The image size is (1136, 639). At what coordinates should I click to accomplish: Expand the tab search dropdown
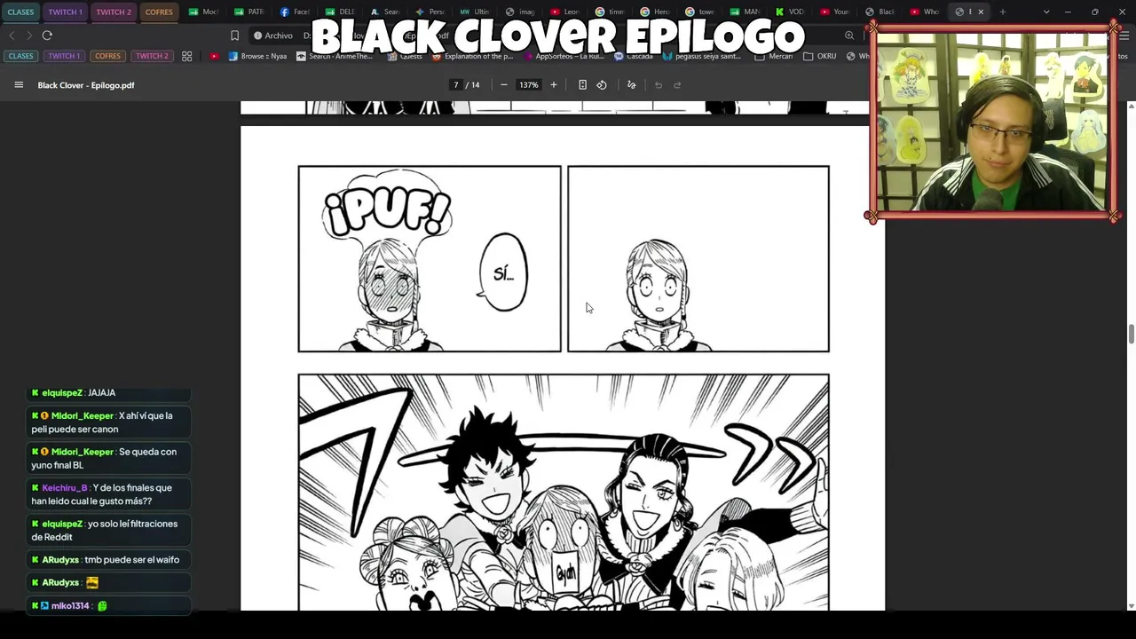pyautogui.click(x=1046, y=12)
